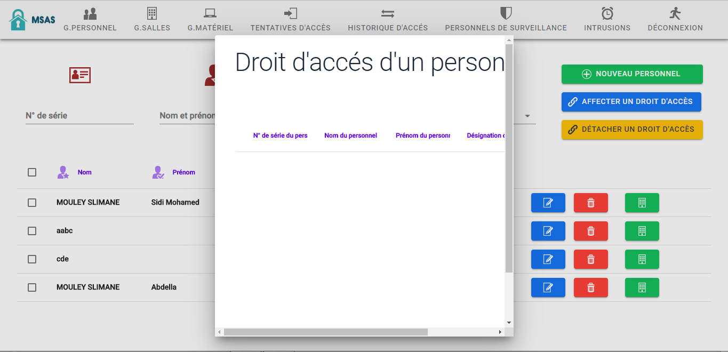Click Prénom du personnel column header in dialog

(423, 135)
